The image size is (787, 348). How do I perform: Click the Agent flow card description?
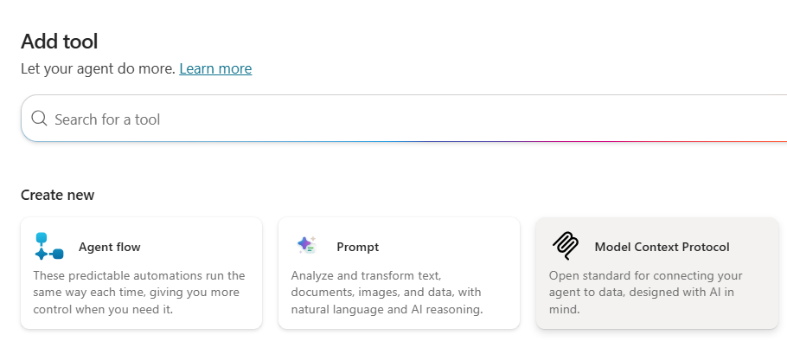(138, 293)
